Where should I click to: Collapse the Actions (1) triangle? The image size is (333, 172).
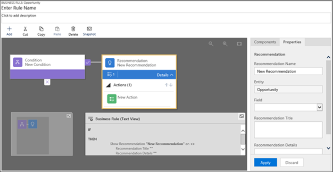[x=108, y=85]
